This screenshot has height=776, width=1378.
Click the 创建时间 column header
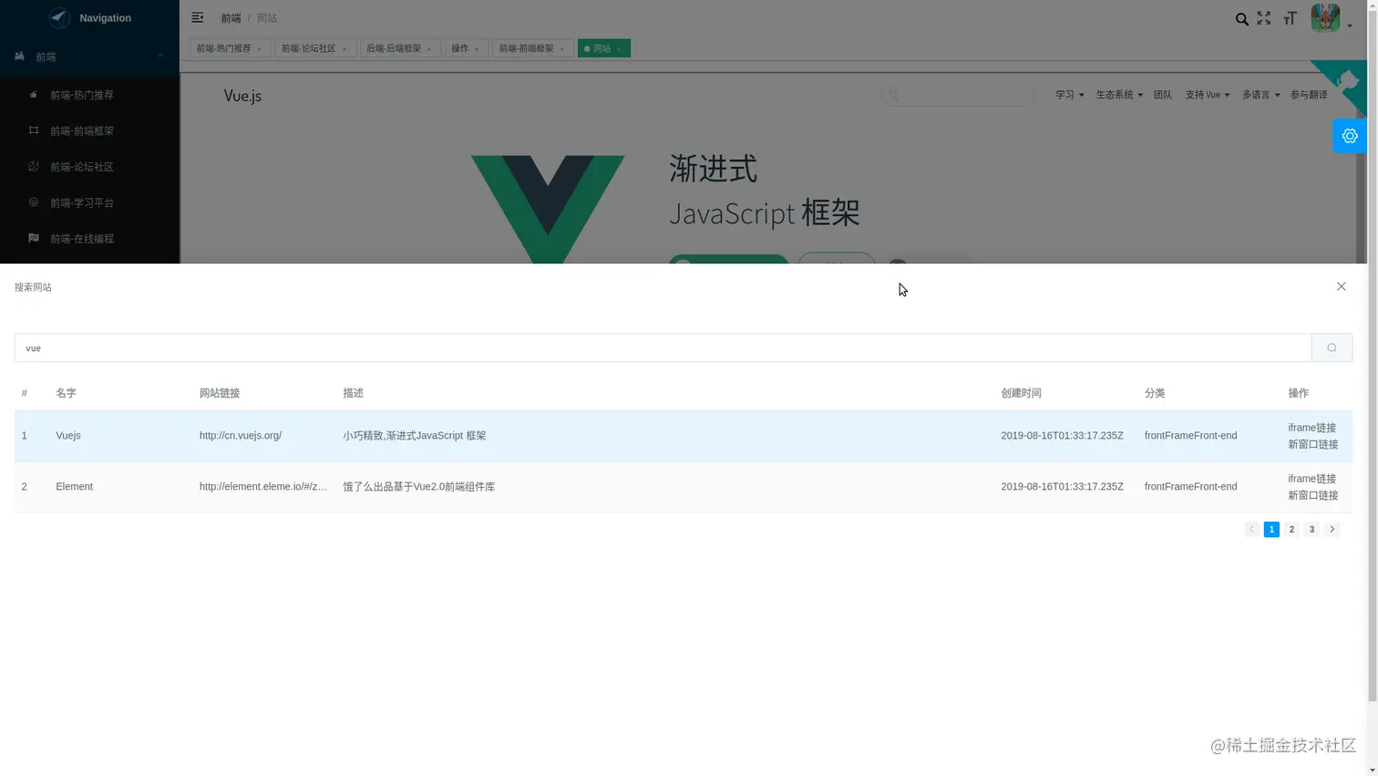click(1021, 393)
